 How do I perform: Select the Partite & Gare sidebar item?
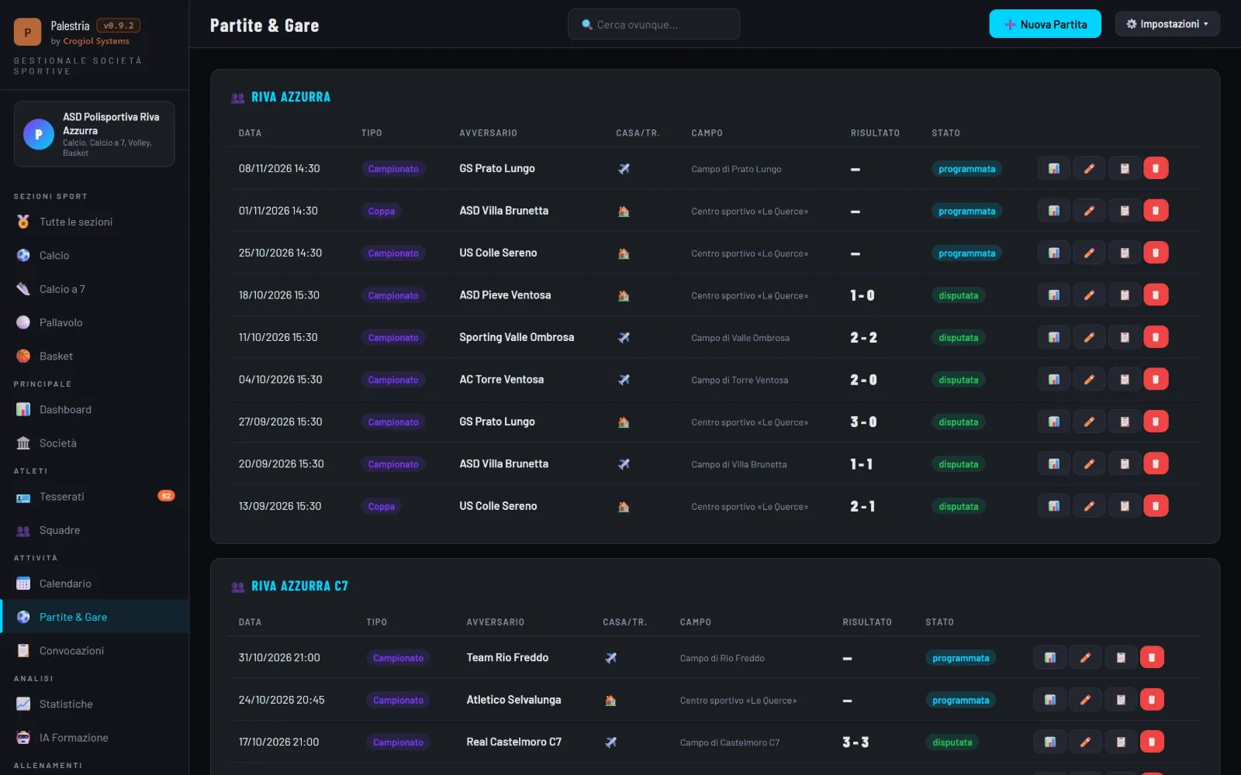95,617
